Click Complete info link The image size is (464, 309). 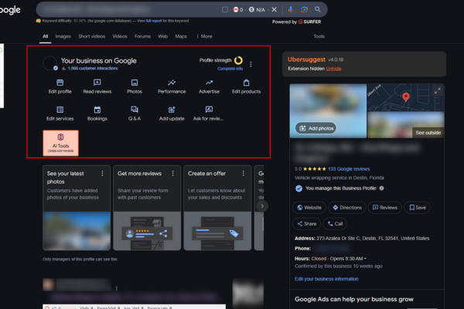[230, 69]
